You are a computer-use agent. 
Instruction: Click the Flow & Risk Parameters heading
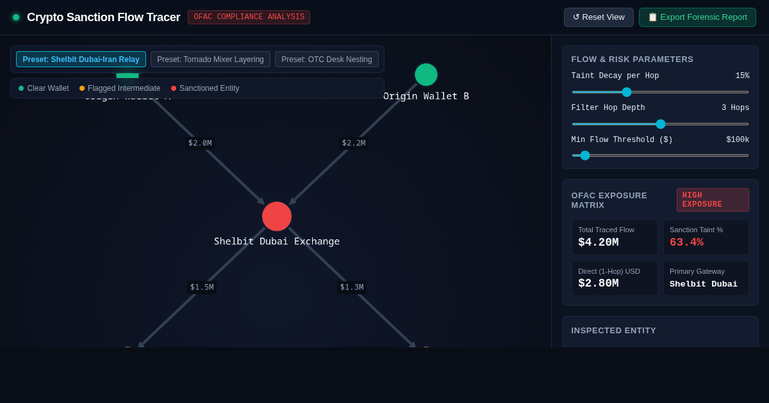[x=633, y=59]
